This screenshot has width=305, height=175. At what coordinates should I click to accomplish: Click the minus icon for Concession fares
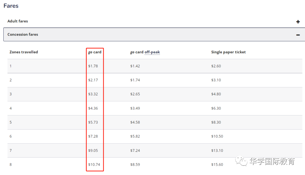click(298, 35)
